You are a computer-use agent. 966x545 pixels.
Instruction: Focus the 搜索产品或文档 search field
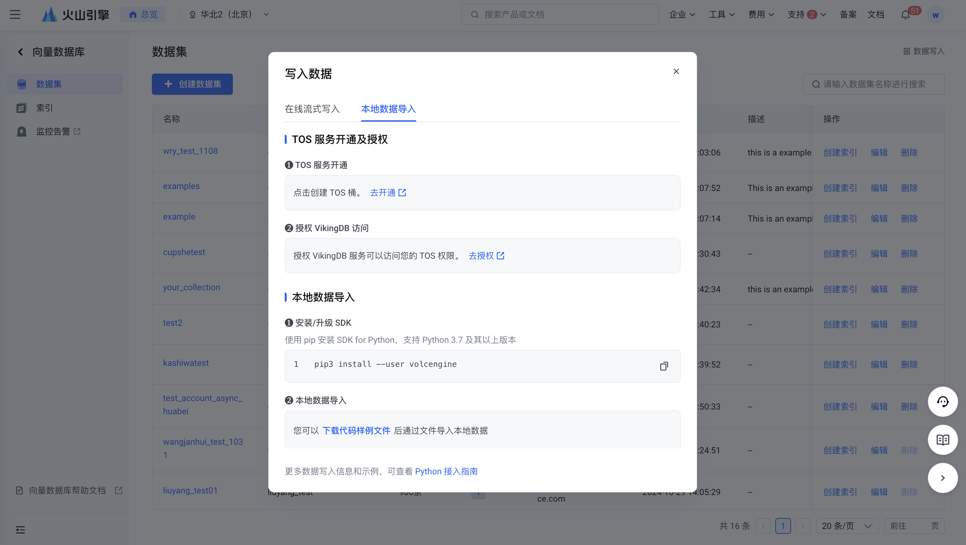coord(560,14)
